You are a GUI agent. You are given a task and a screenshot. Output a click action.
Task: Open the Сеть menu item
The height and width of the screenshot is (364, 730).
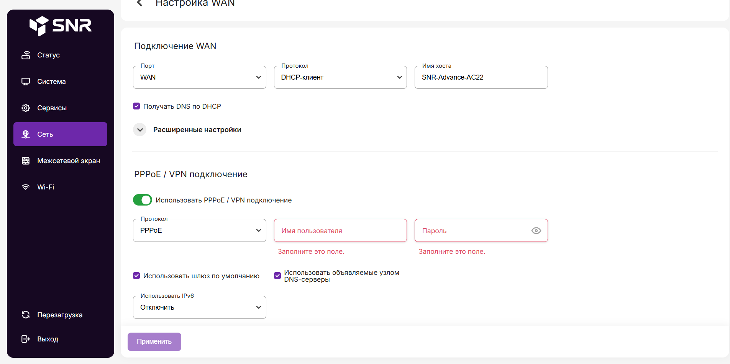coord(60,134)
